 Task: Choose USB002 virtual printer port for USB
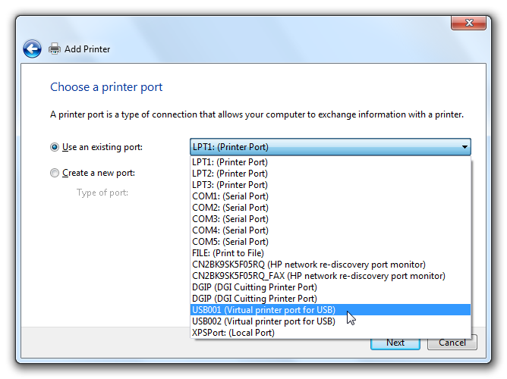tap(263, 321)
